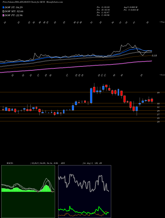Select the 'DOW ST: 34.29' legend text

click(14, 7)
